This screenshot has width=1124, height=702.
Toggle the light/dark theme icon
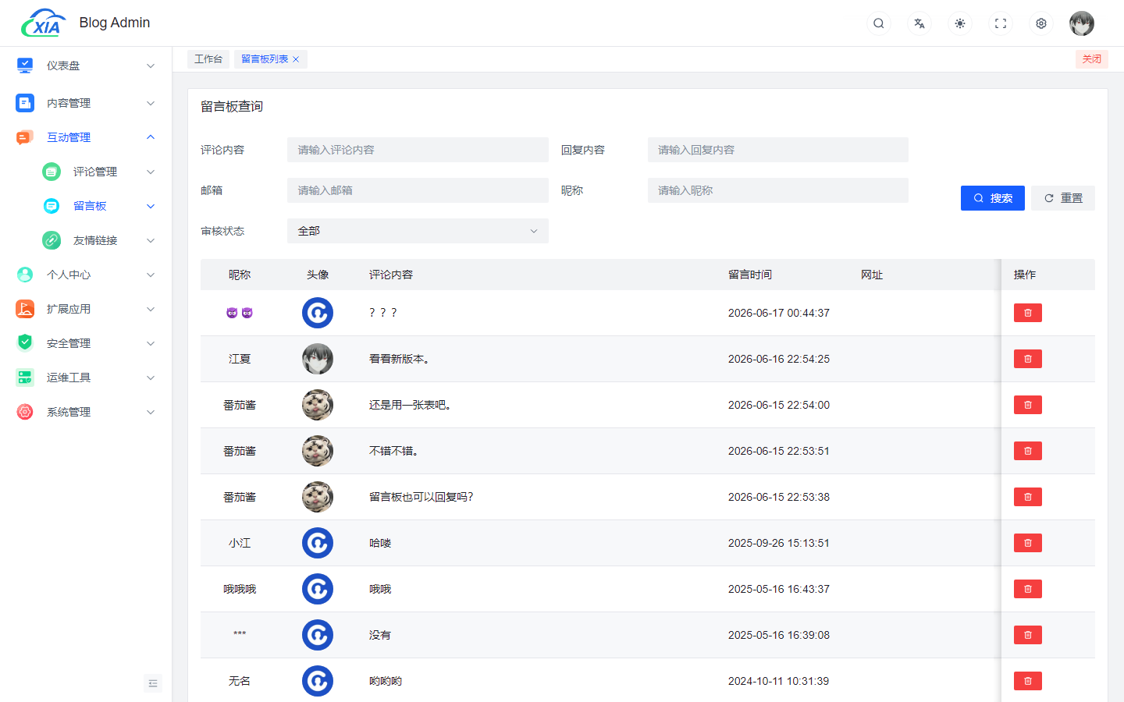coord(960,23)
